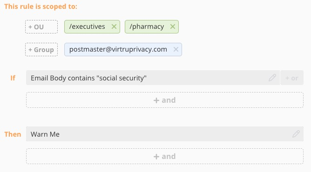The width and height of the screenshot is (311, 172).
Task: Add an 'or' alternative to the condition
Action: click(292, 78)
